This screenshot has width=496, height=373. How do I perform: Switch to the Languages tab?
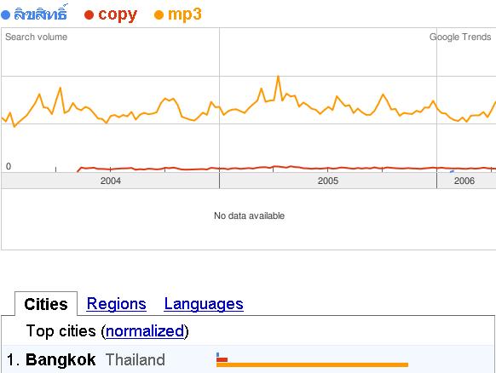tap(204, 304)
